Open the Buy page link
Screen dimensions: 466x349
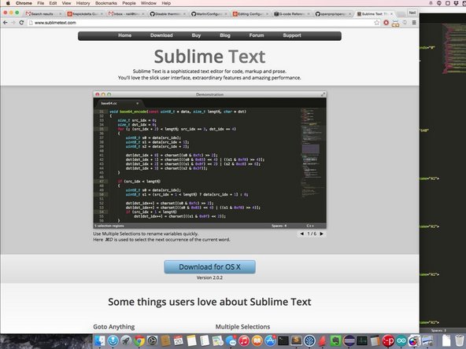[x=196, y=35]
